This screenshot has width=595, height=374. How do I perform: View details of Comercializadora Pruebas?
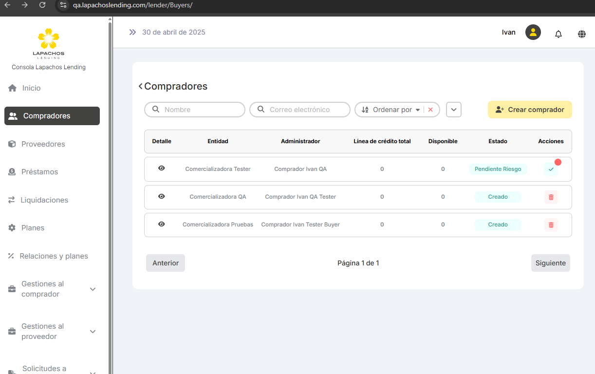click(162, 224)
